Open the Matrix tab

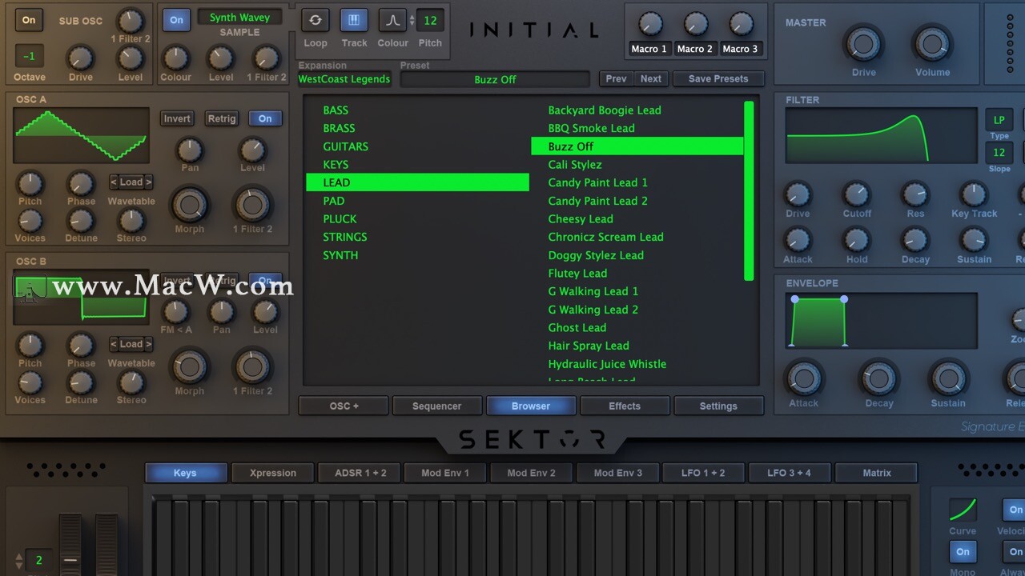tap(877, 473)
